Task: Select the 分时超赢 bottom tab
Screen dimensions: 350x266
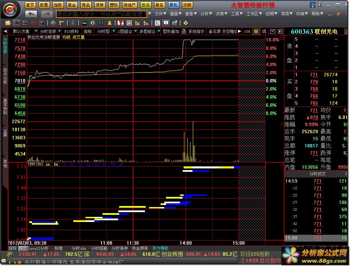Action: coord(99,248)
